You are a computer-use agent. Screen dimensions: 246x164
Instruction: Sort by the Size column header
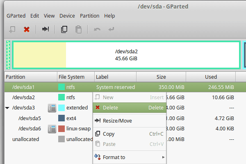pos(161,77)
